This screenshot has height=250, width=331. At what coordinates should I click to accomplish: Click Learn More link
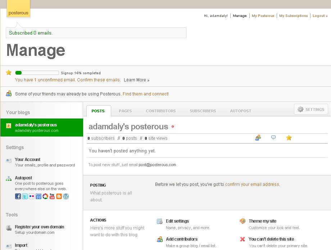click(x=136, y=80)
